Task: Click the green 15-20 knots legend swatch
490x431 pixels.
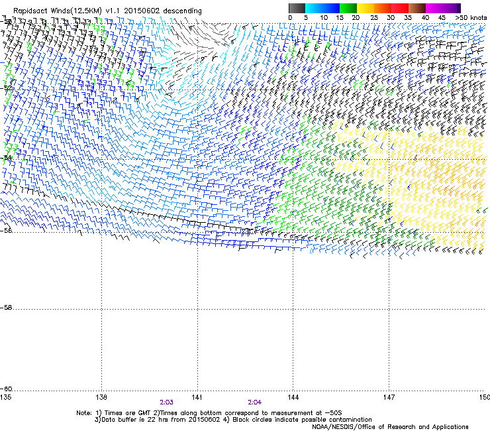Action: 348,8
